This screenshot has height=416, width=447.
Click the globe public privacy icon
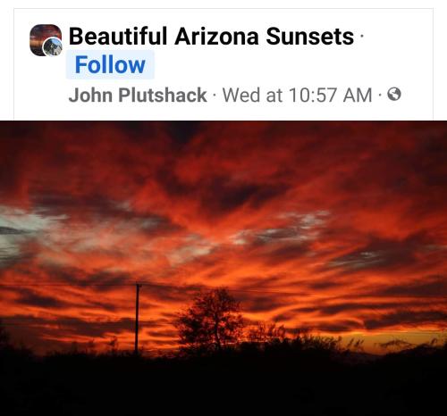tap(394, 95)
